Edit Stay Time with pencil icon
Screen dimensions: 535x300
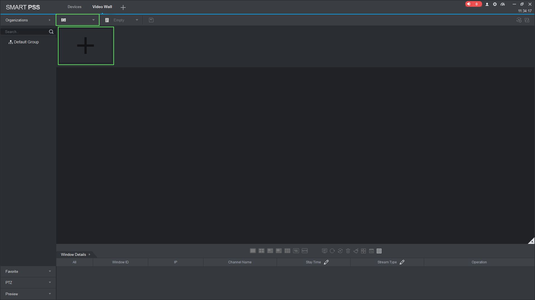click(326, 262)
